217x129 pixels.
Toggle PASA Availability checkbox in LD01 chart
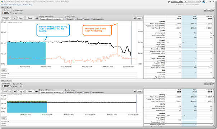[x=91, y=92]
